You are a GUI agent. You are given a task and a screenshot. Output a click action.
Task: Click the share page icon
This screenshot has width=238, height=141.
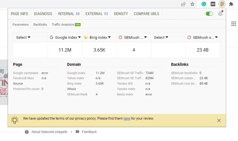[x=184, y=4]
